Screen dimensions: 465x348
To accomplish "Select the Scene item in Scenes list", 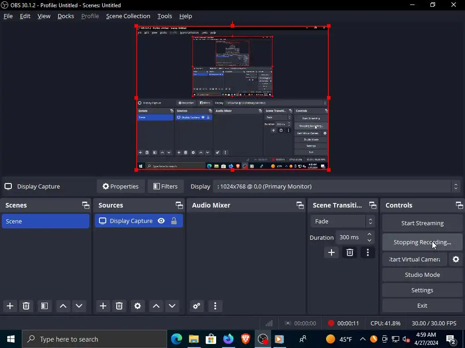I will [x=46, y=221].
